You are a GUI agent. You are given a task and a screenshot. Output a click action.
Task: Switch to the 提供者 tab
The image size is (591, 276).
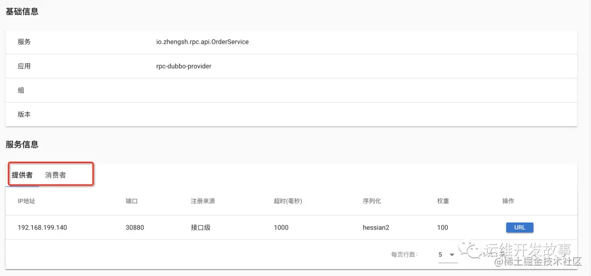click(x=22, y=175)
